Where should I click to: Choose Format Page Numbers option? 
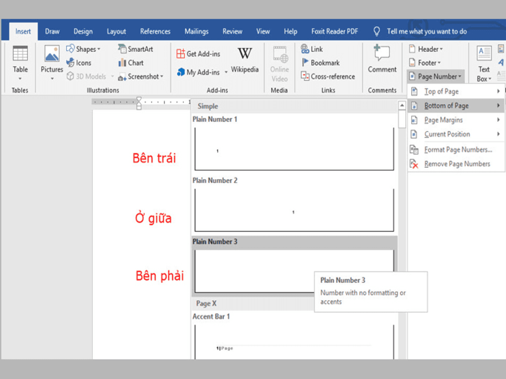coord(458,150)
